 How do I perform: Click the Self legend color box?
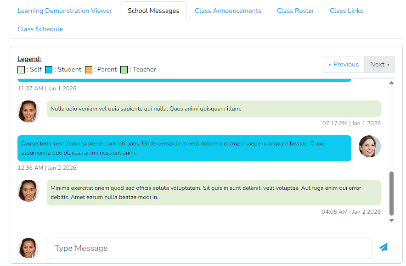point(21,70)
